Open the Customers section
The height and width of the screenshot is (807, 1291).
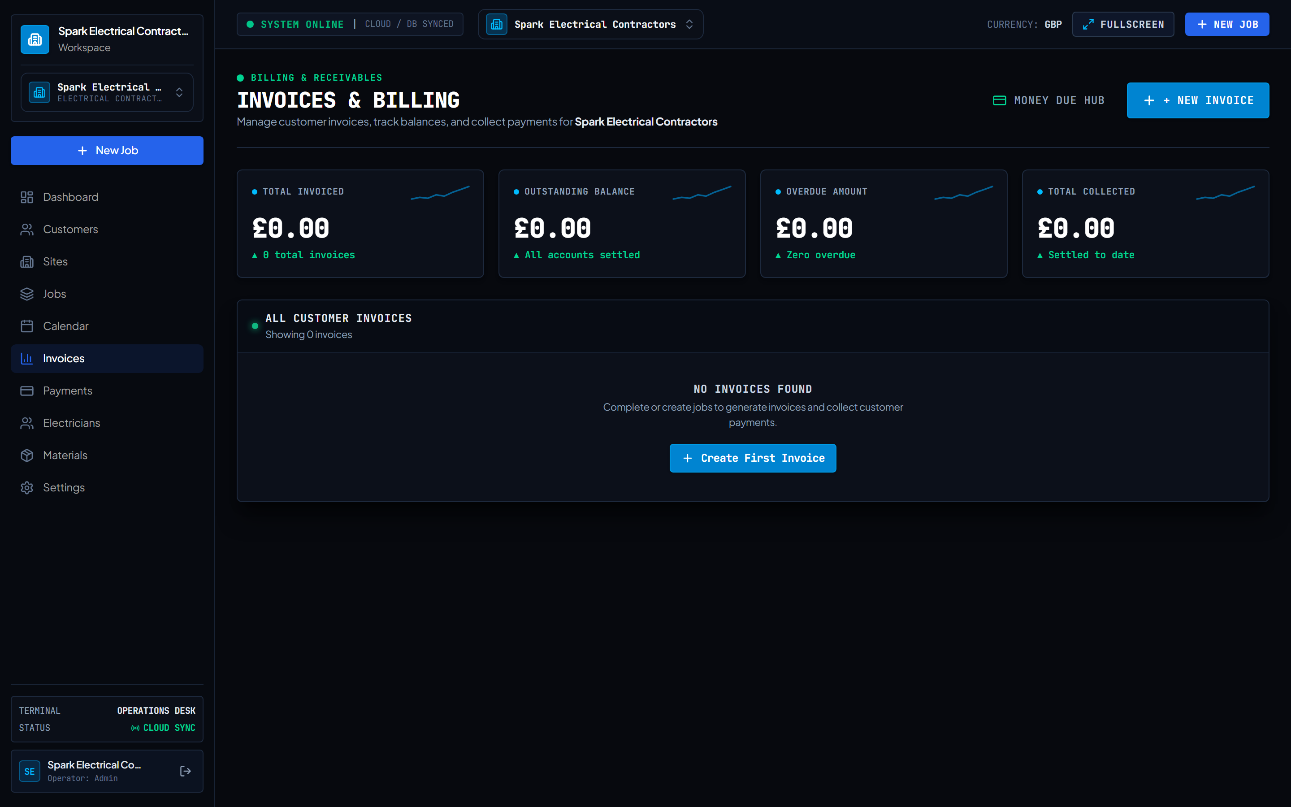[x=107, y=230]
